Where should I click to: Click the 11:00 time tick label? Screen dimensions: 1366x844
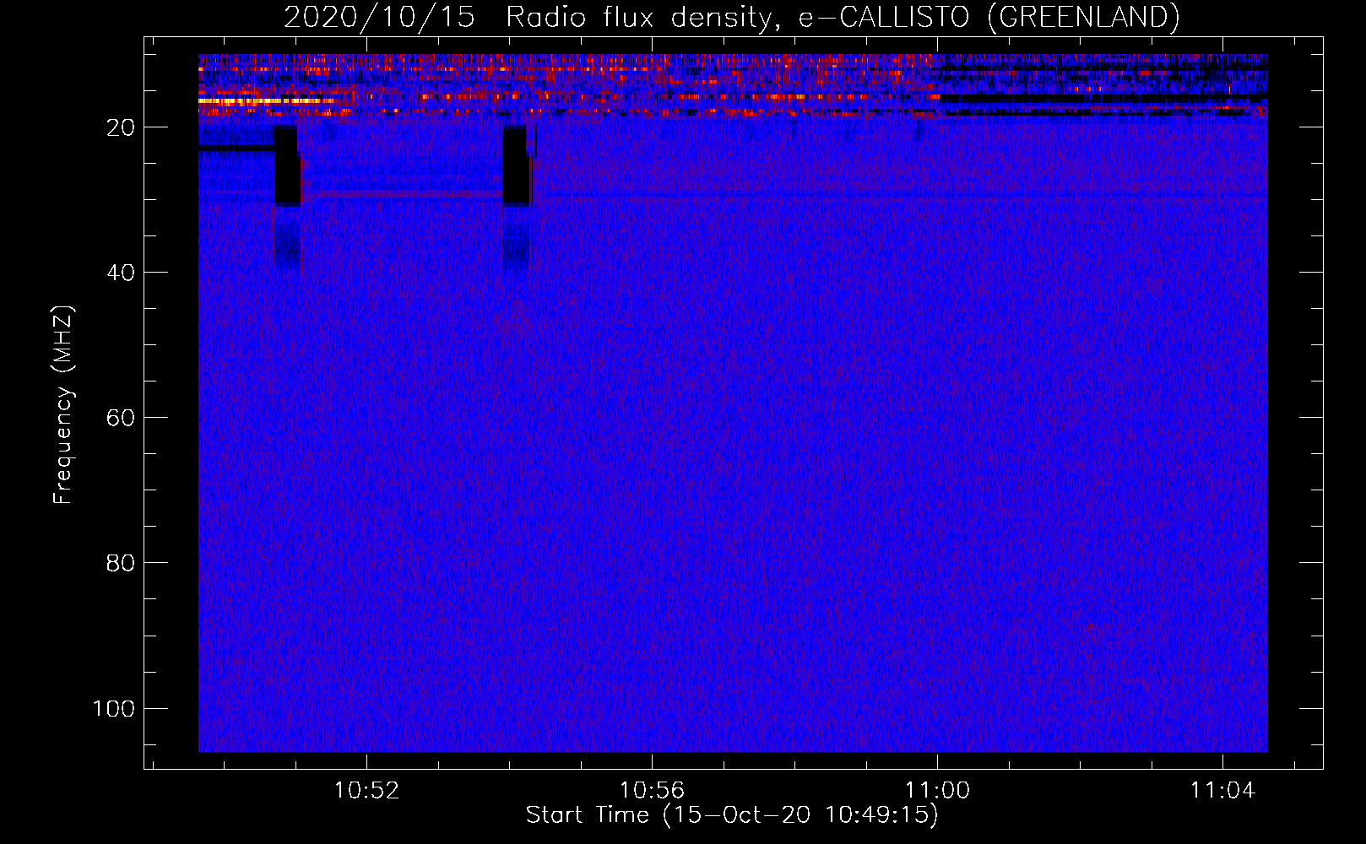937,790
